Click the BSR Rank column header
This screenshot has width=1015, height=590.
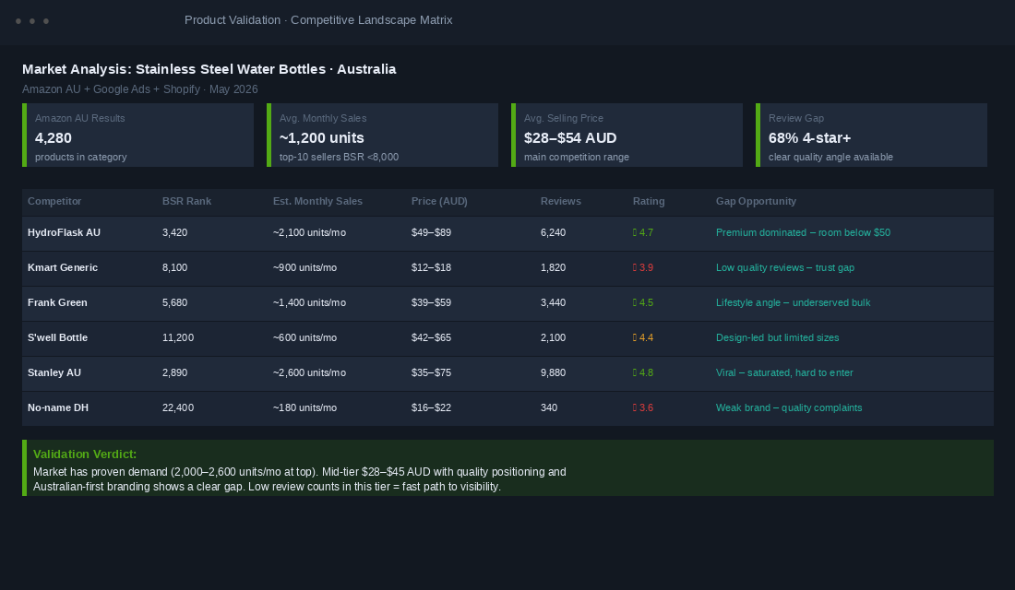pos(186,201)
